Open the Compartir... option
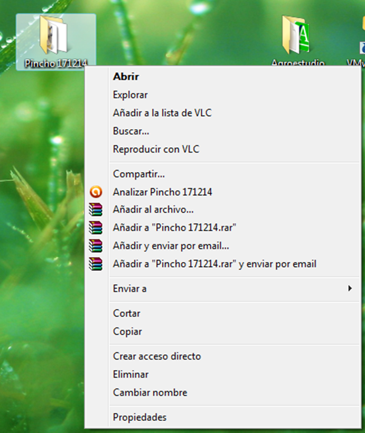The image size is (365, 433). point(138,174)
